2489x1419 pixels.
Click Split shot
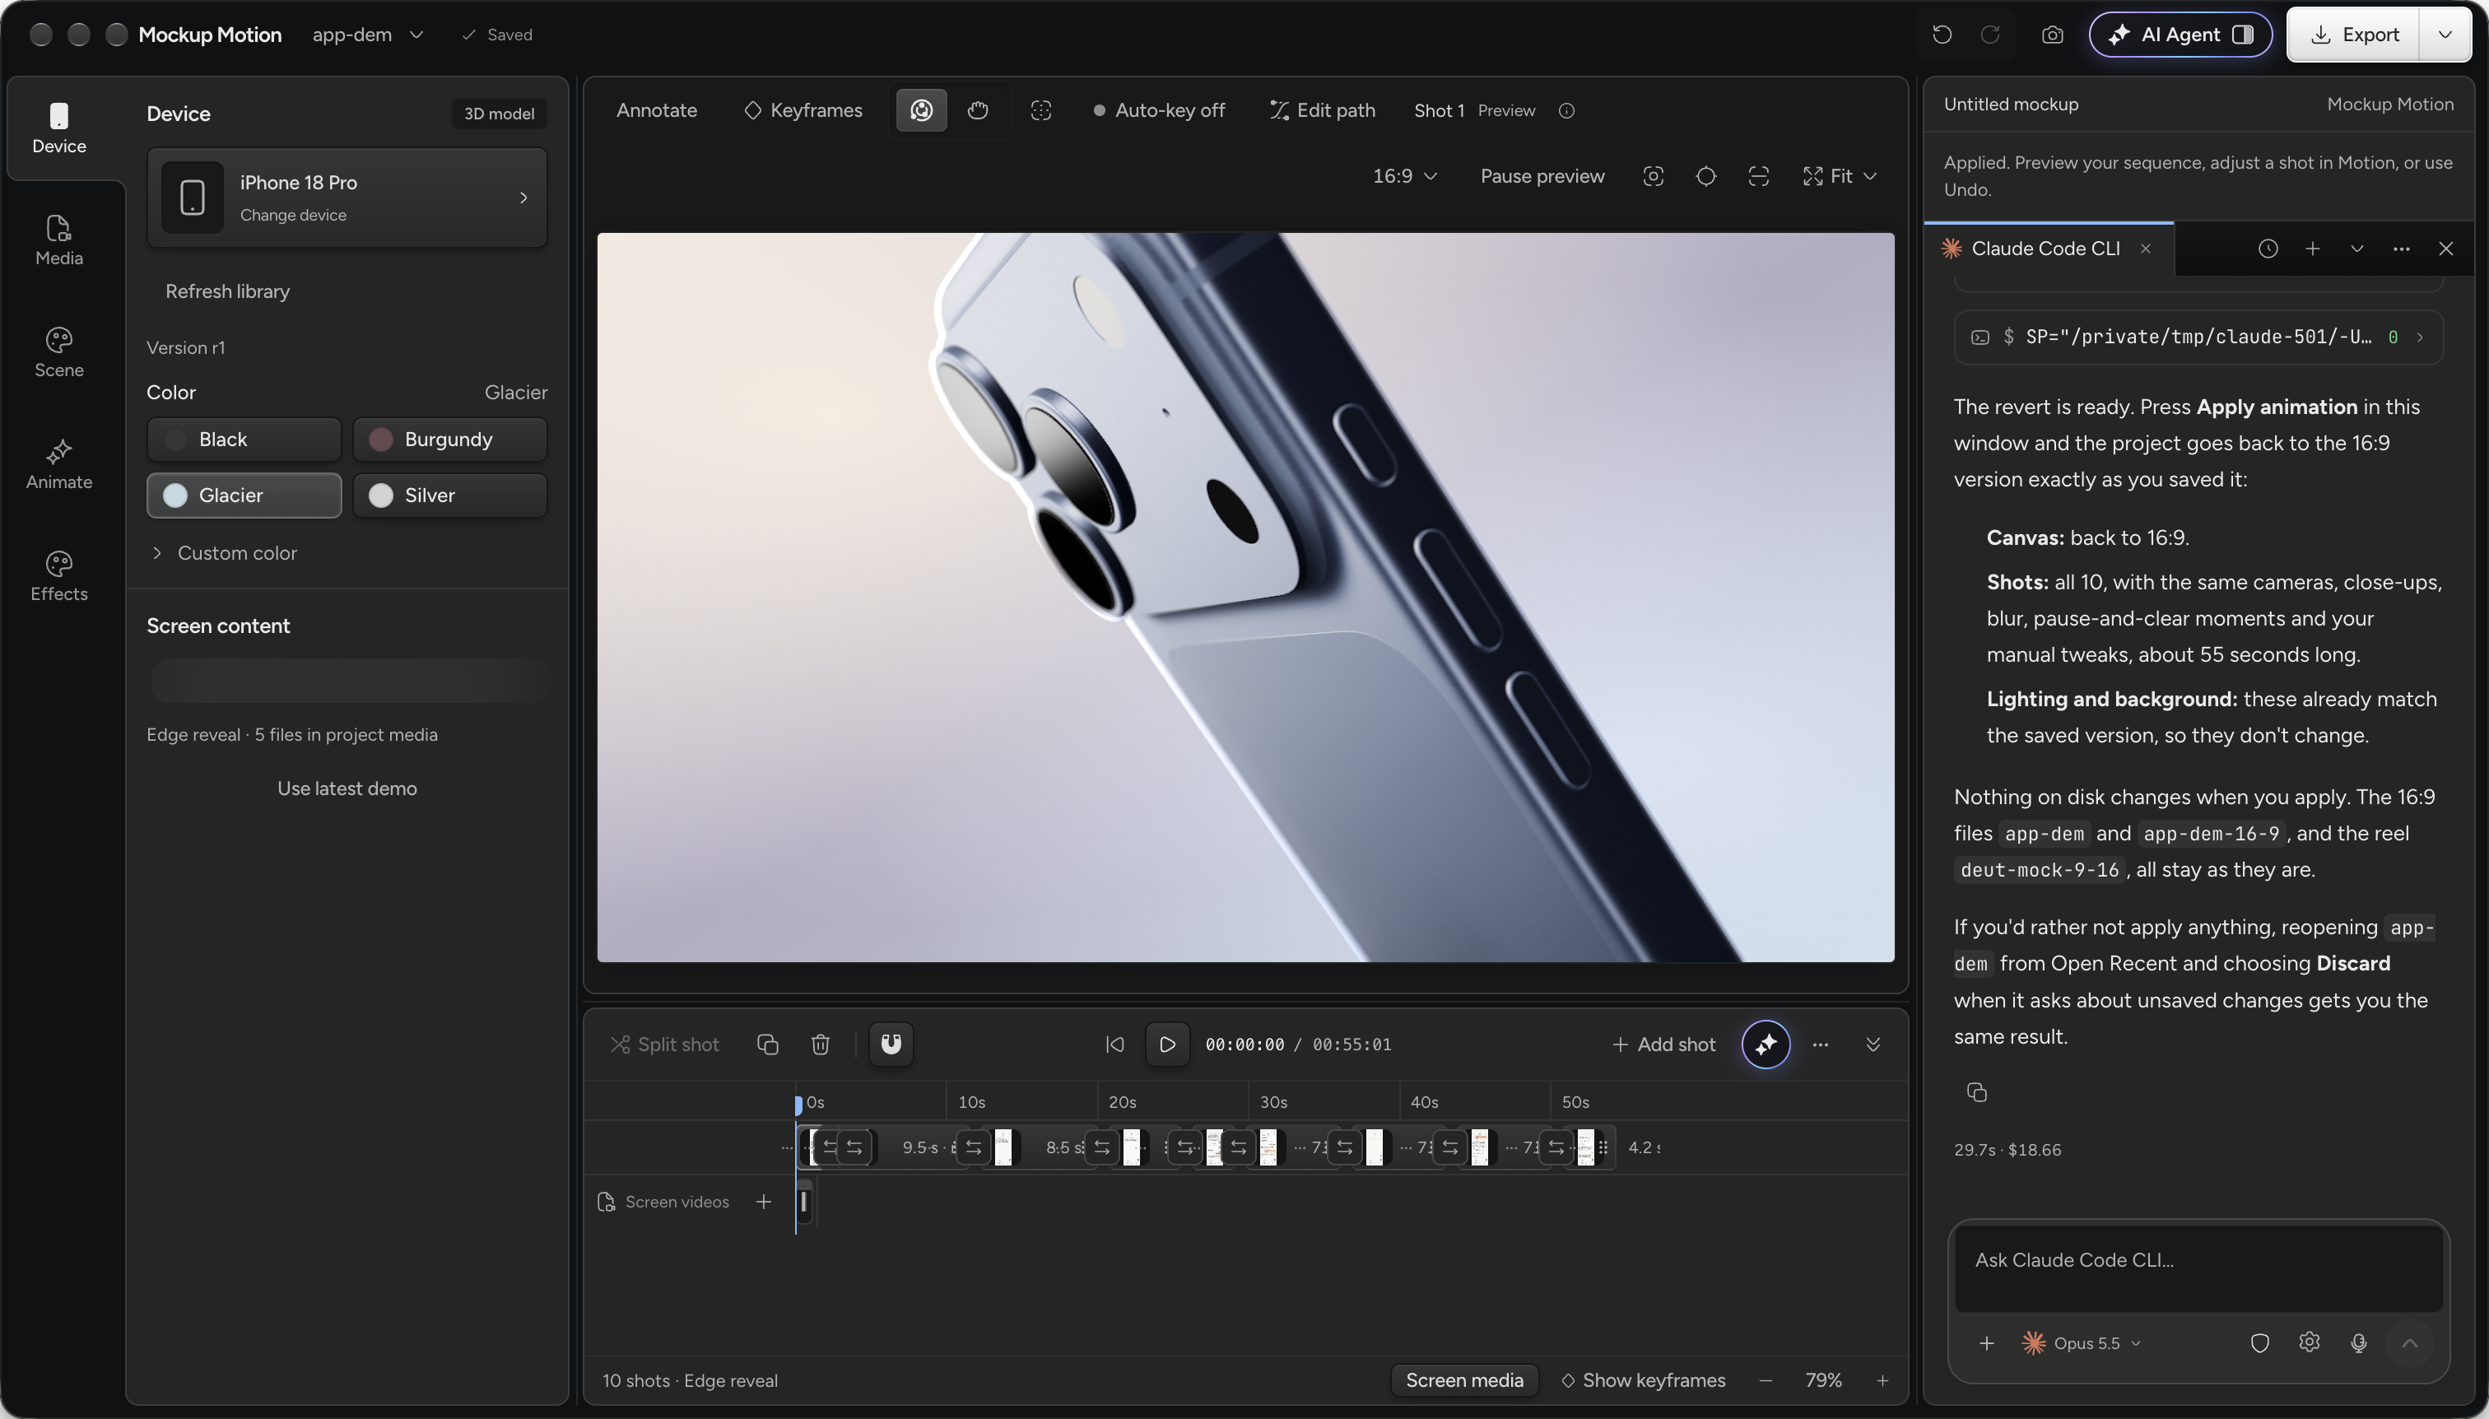(665, 1044)
